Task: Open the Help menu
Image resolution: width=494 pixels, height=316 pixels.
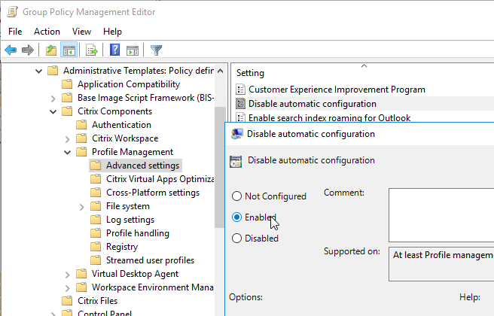Action: click(112, 32)
